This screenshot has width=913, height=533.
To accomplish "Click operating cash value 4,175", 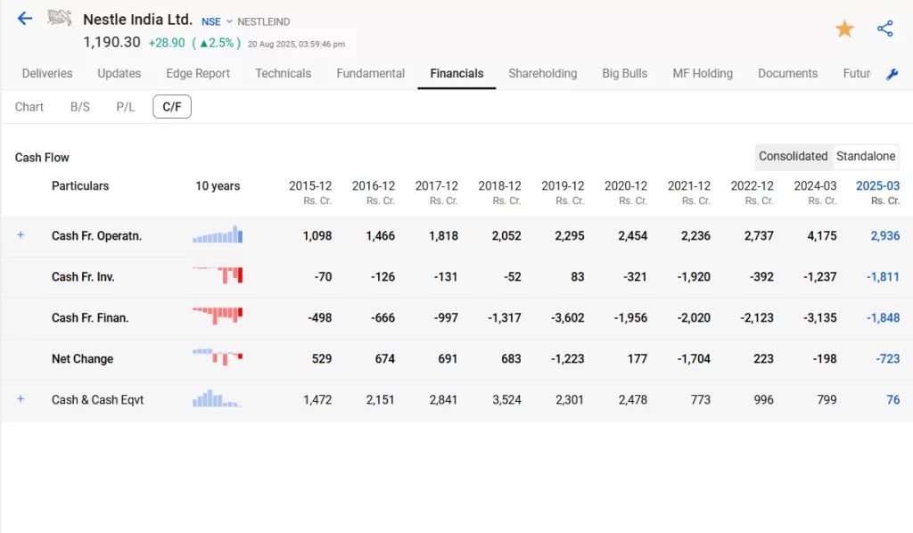I will click(821, 235).
